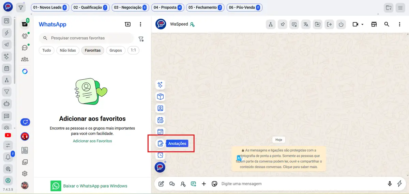Select the Favoritas chat filter
Screen dimensions: 409x194
pos(93,50)
